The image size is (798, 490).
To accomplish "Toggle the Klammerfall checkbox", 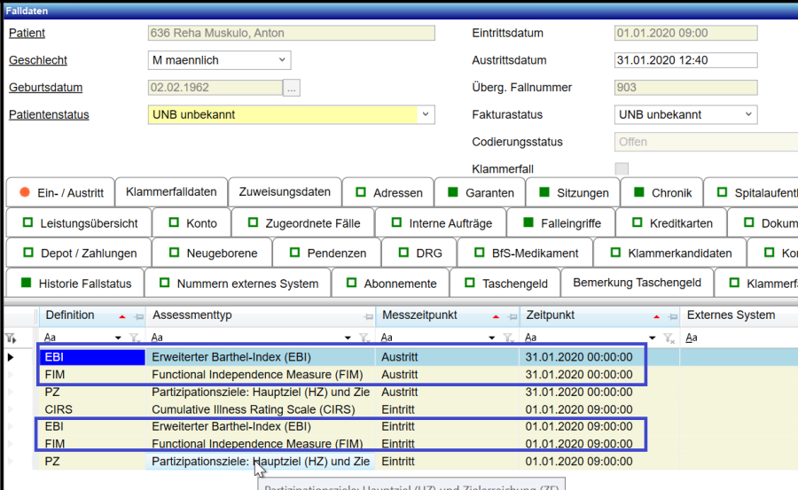I will [x=622, y=169].
